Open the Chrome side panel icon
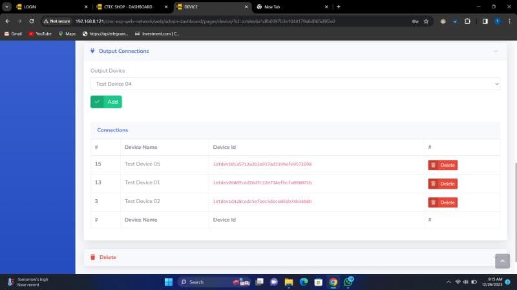Image resolution: width=517 pixels, height=290 pixels. (485, 21)
